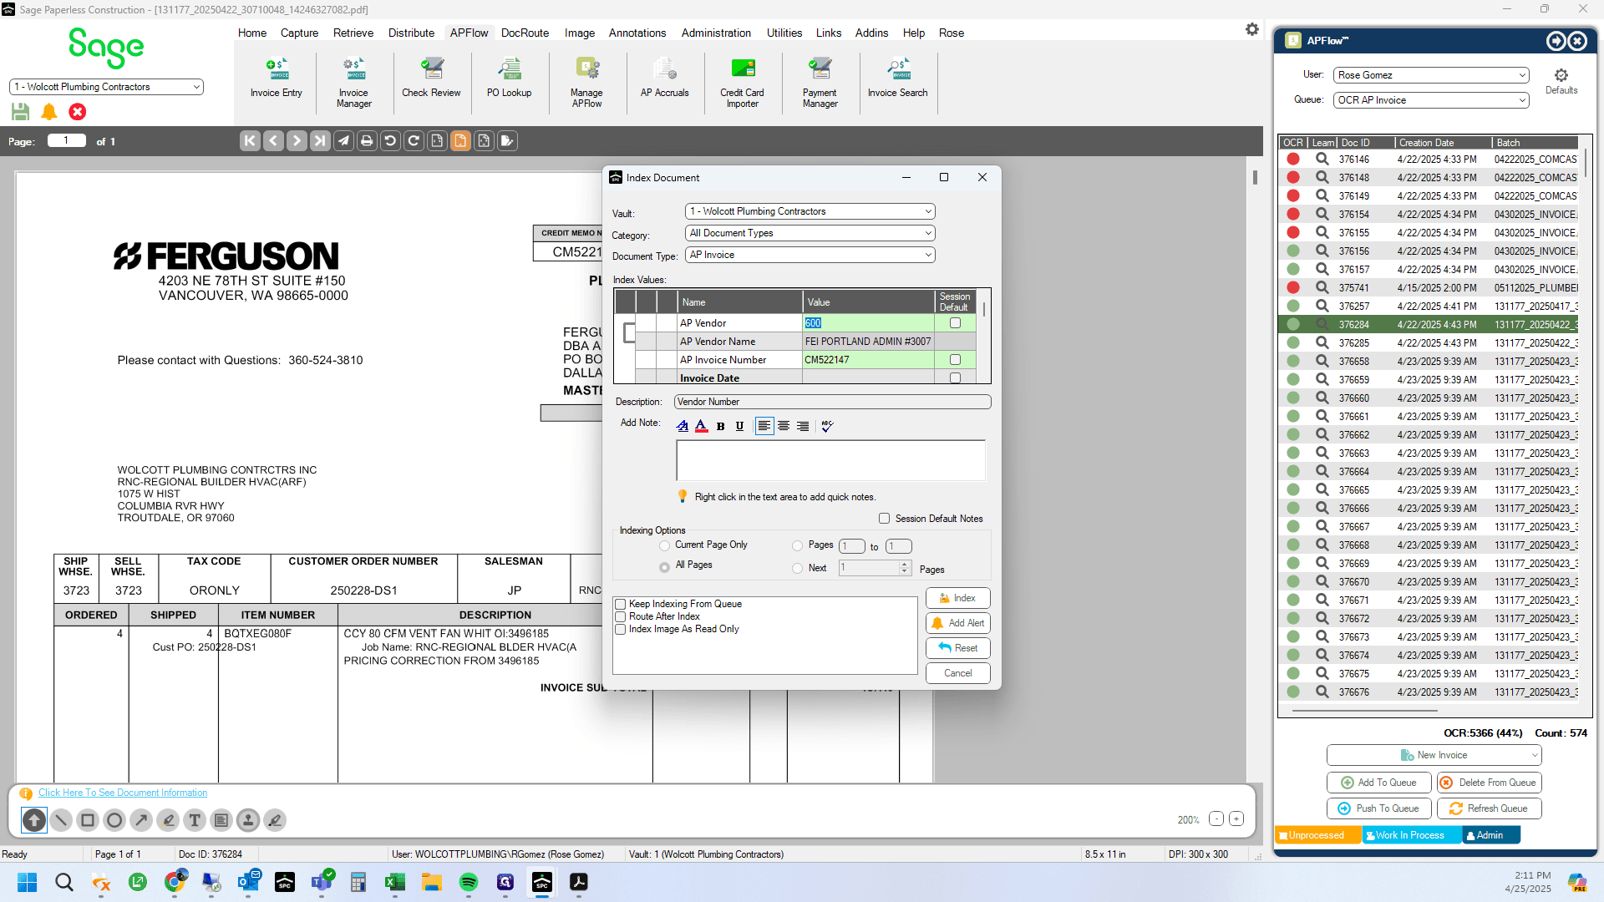
Task: Increment the Next pages stepper
Action: [904, 565]
